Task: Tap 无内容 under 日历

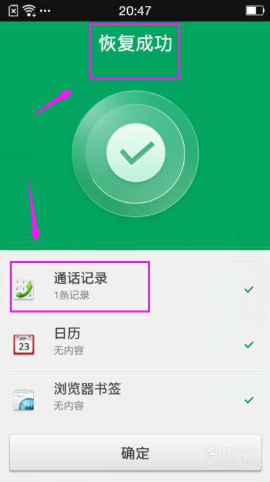Action: click(69, 350)
